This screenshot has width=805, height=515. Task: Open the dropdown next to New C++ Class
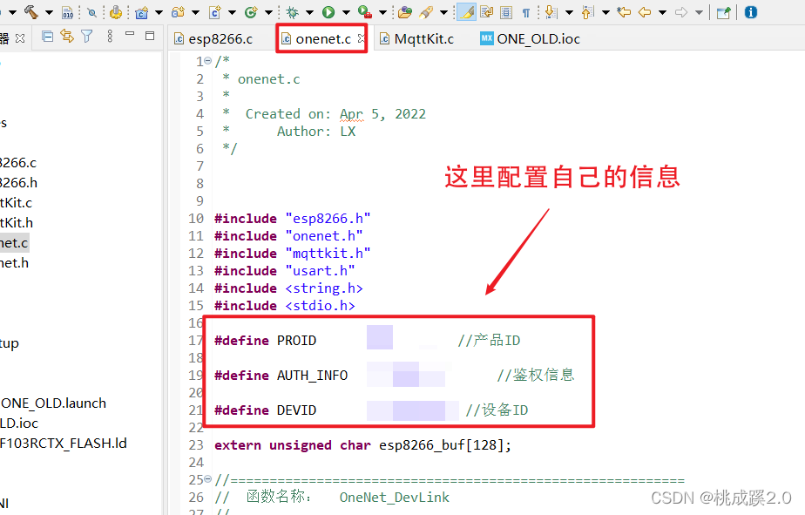pos(268,12)
